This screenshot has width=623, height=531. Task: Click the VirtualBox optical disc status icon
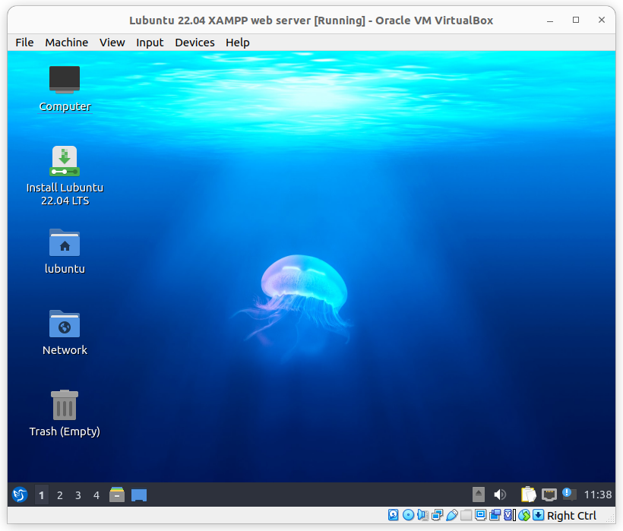pyautogui.click(x=408, y=516)
